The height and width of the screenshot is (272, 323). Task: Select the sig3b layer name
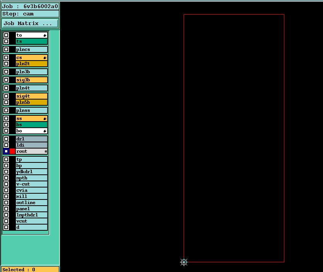click(32, 80)
